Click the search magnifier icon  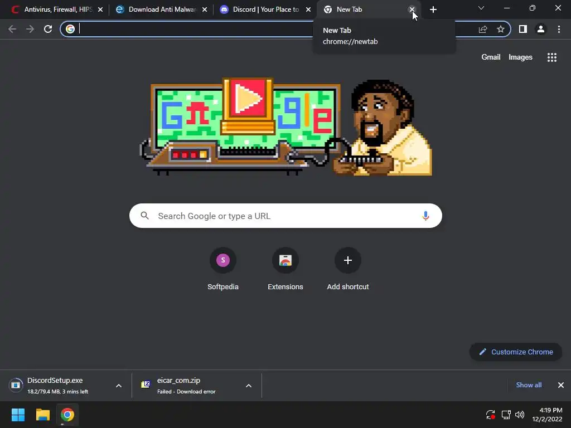pos(145,216)
